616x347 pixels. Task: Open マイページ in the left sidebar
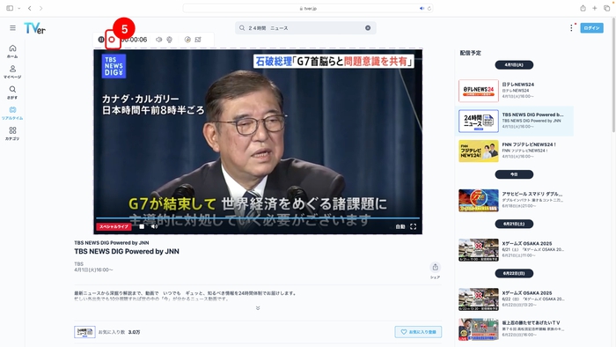click(12, 72)
